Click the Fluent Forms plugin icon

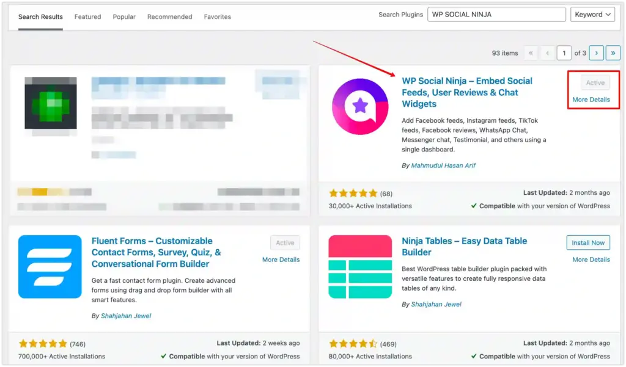(x=50, y=267)
